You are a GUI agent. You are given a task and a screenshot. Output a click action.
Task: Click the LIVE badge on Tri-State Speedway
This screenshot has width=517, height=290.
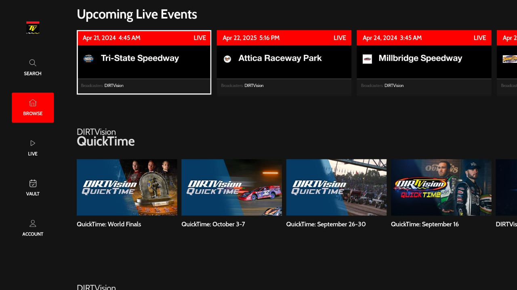click(x=200, y=37)
